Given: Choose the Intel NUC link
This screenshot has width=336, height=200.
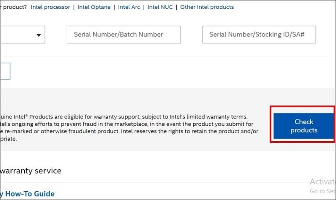Looking at the screenshot, I should [160, 7].
